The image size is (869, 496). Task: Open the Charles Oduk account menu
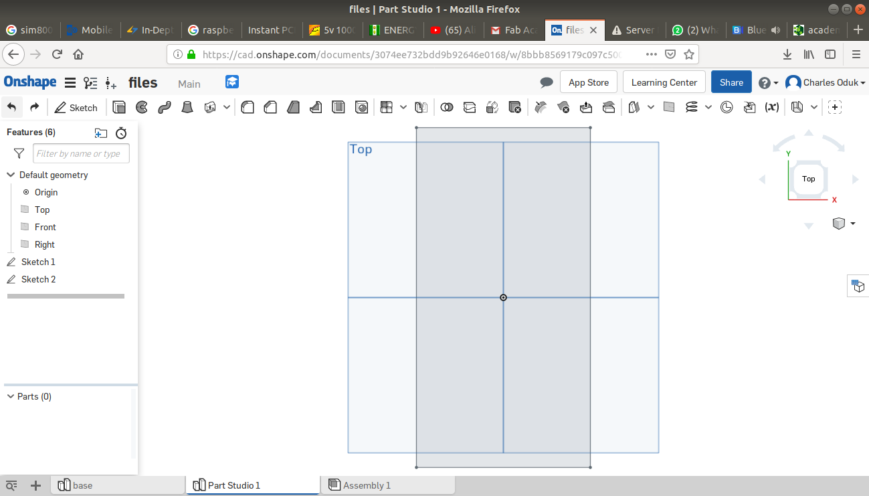tap(826, 82)
